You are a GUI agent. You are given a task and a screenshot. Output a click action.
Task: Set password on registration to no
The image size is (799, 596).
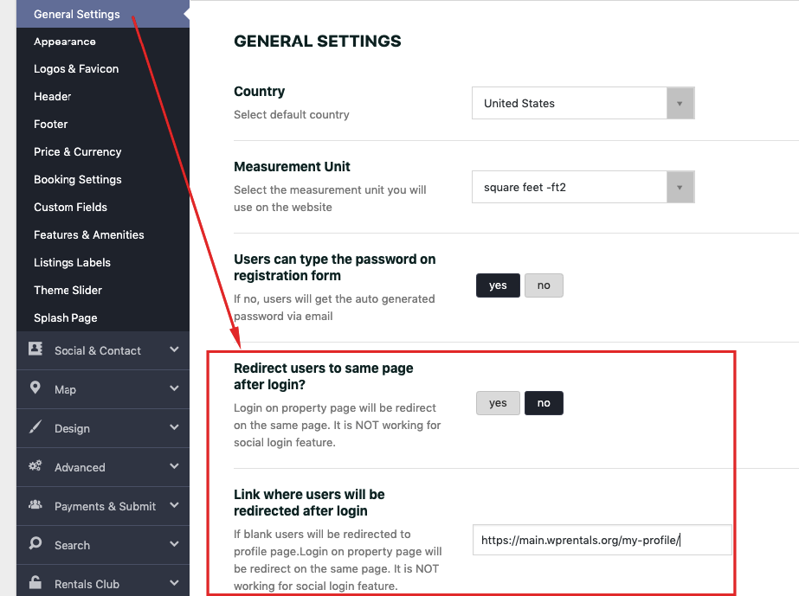pos(544,285)
